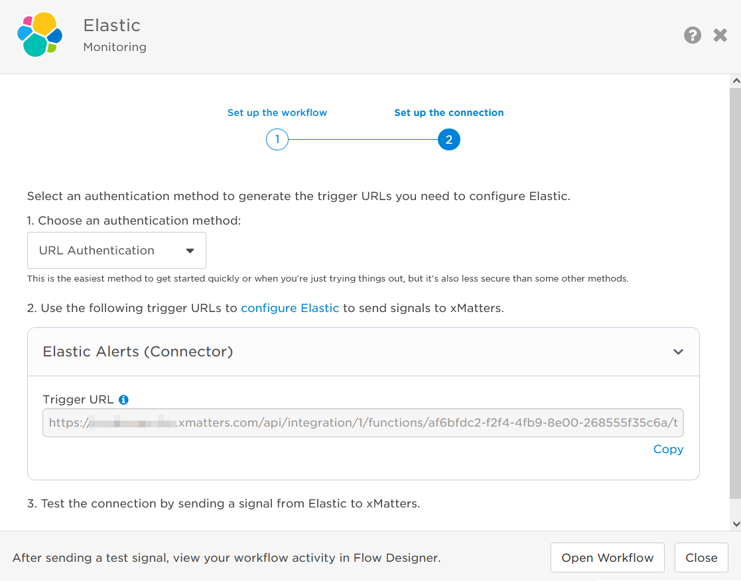Close the dialog with the X icon
This screenshot has height=581, width=741.
tap(720, 35)
